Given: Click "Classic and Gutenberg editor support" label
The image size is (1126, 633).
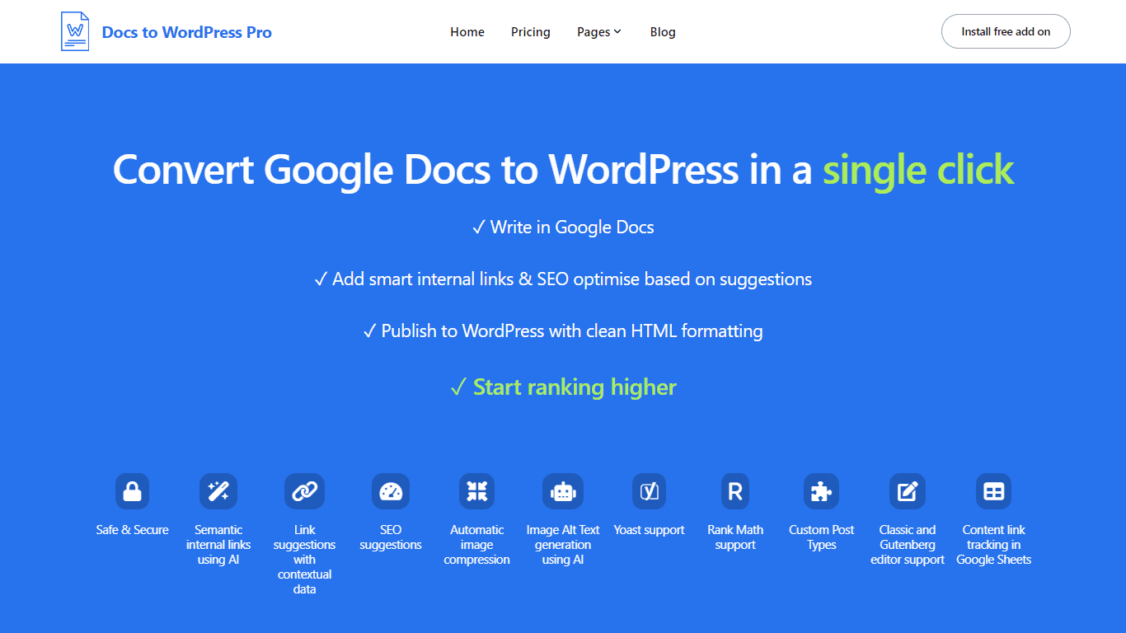Looking at the screenshot, I should [908, 545].
